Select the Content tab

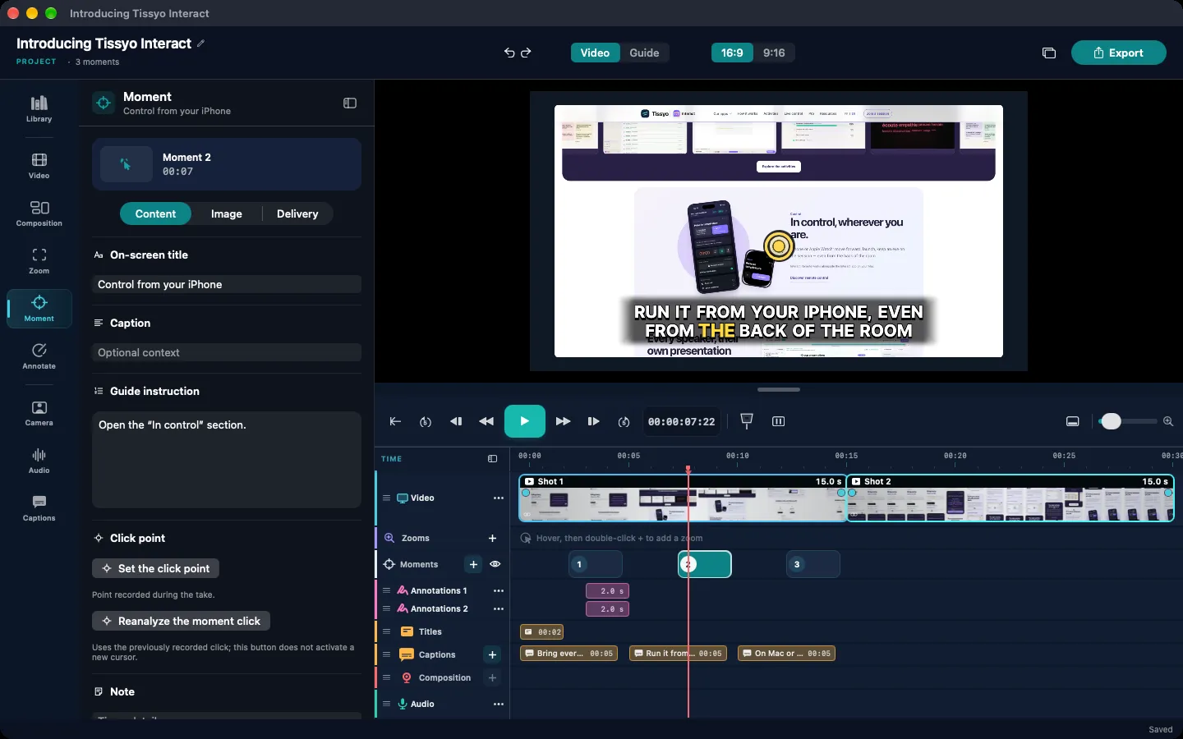click(155, 213)
